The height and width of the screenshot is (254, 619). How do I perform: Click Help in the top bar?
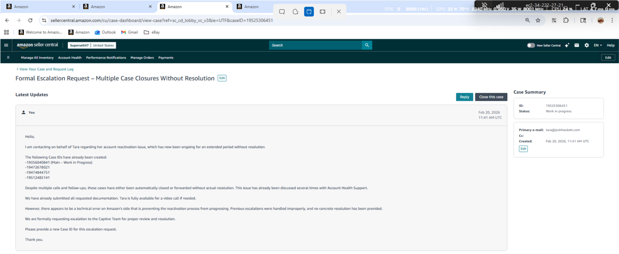(x=611, y=45)
